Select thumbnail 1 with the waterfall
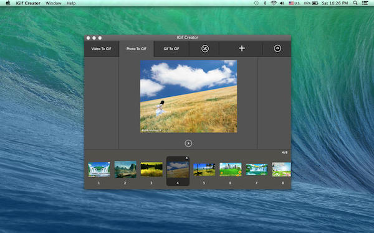 click(99, 169)
